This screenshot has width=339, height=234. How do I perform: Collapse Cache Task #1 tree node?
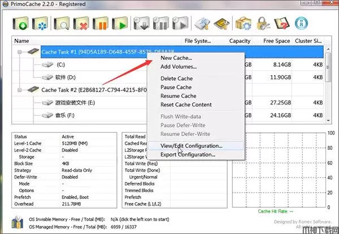point(19,52)
